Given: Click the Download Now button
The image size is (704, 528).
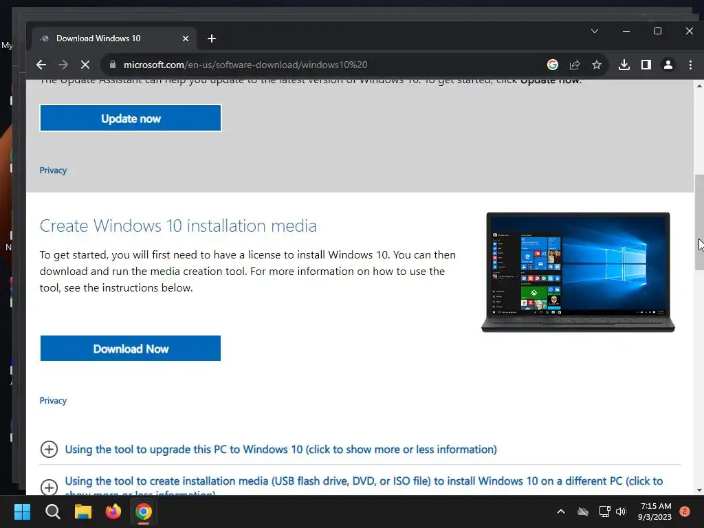Looking at the screenshot, I should point(131,349).
